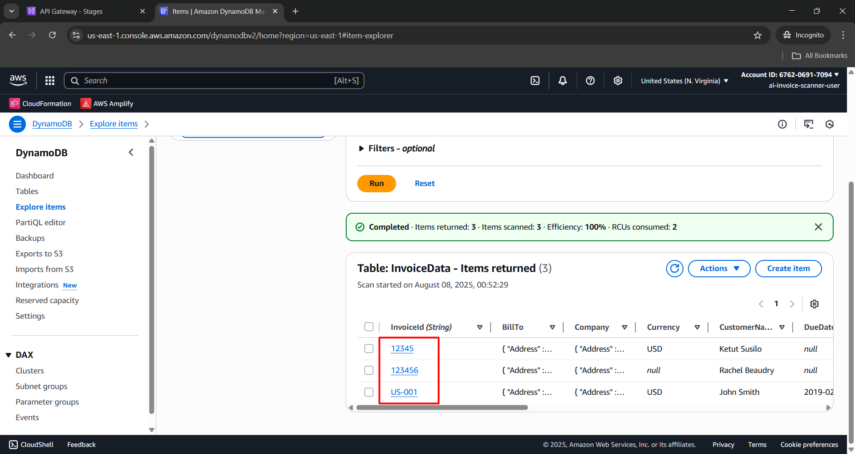Select the checkbox for item 12345
Viewport: 855px width, 454px height.
tap(368, 349)
